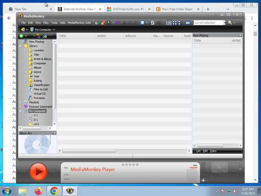Close the Now Playing panel
The image size is (261, 196).
(240, 35)
